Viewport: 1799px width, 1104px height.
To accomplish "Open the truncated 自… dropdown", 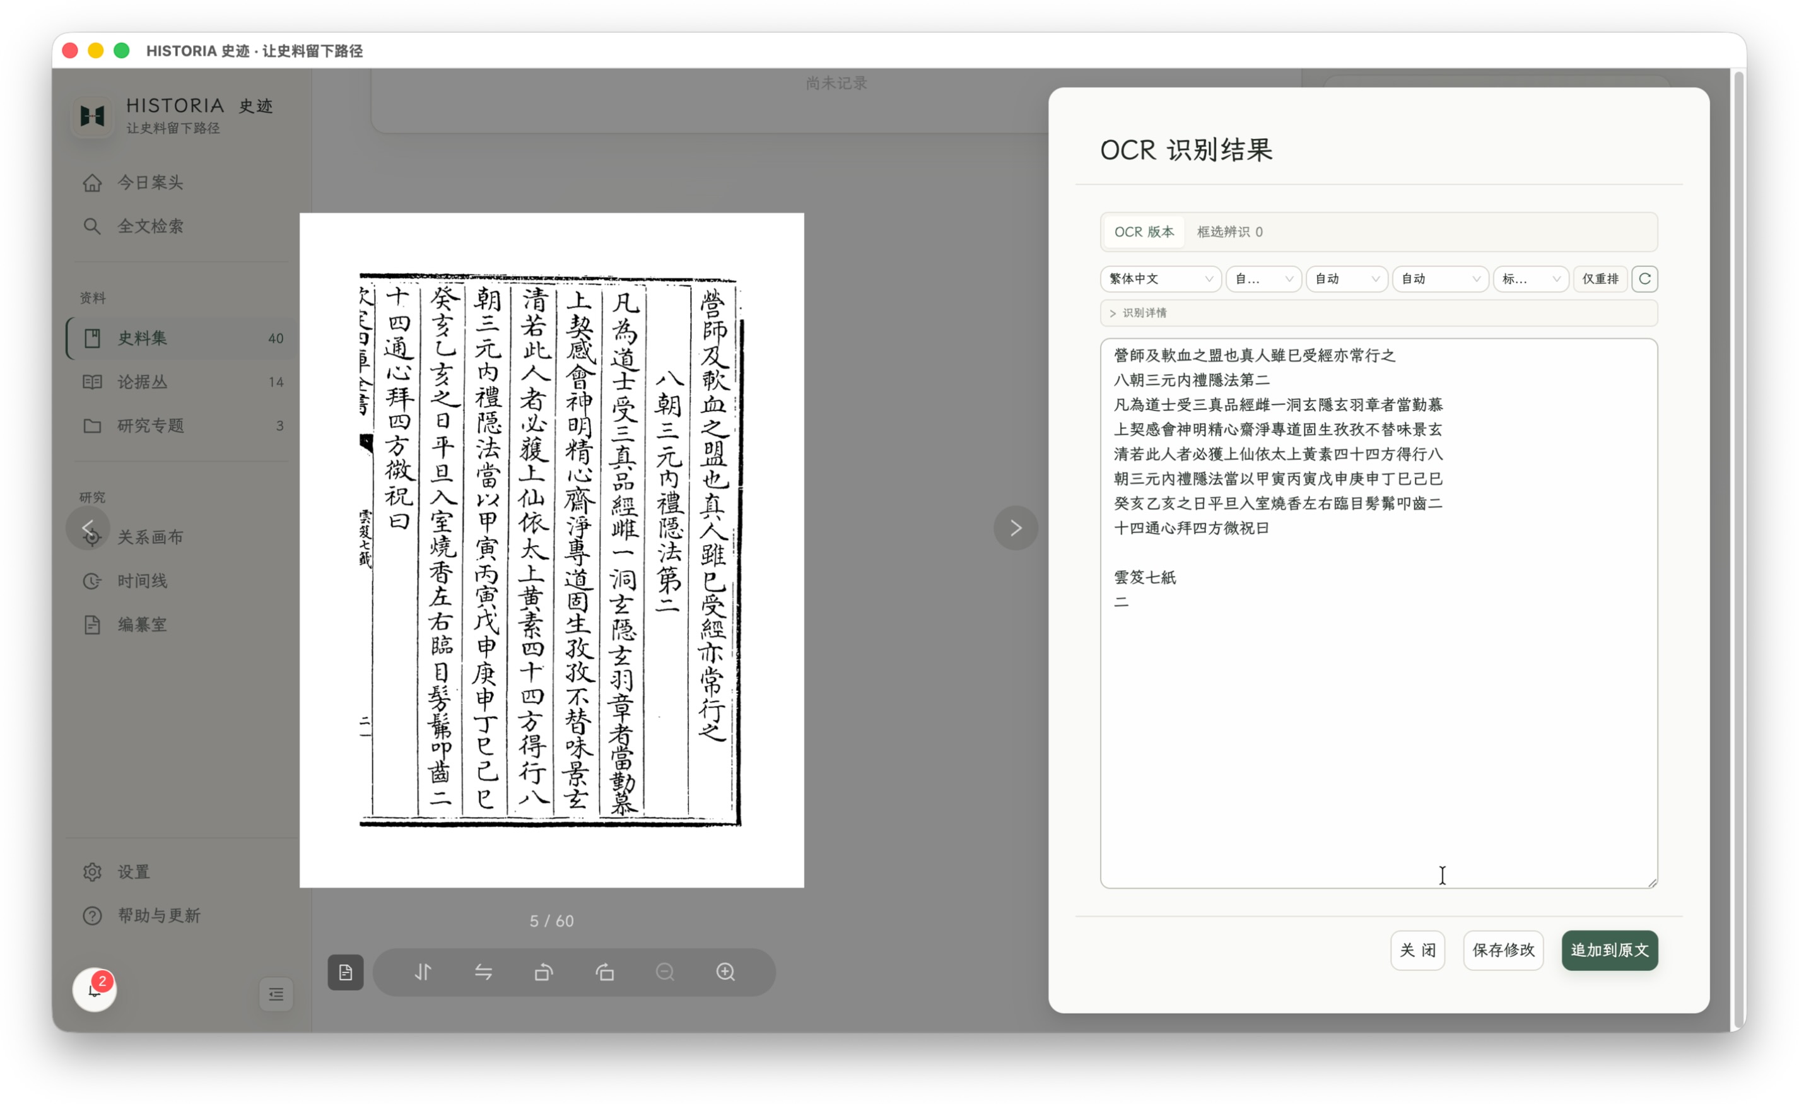I will 1263,279.
